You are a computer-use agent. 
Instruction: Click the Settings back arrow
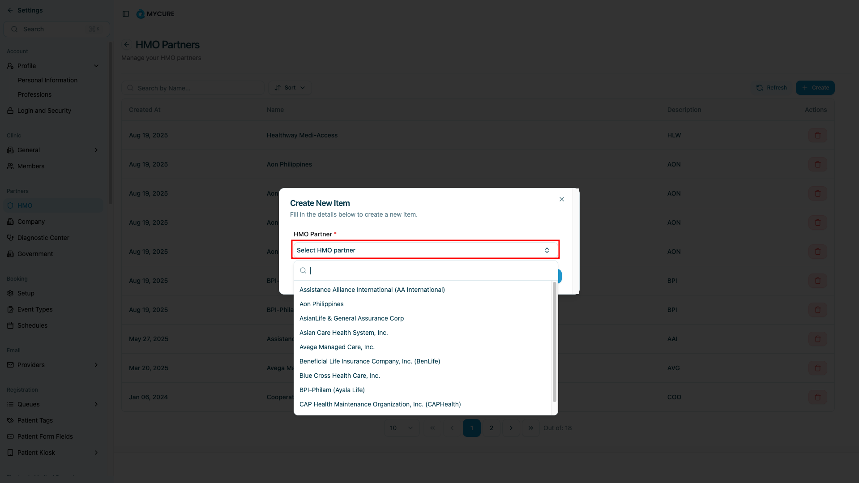click(x=10, y=10)
